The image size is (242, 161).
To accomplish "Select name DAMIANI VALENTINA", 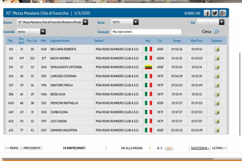I will pos(64,130).
